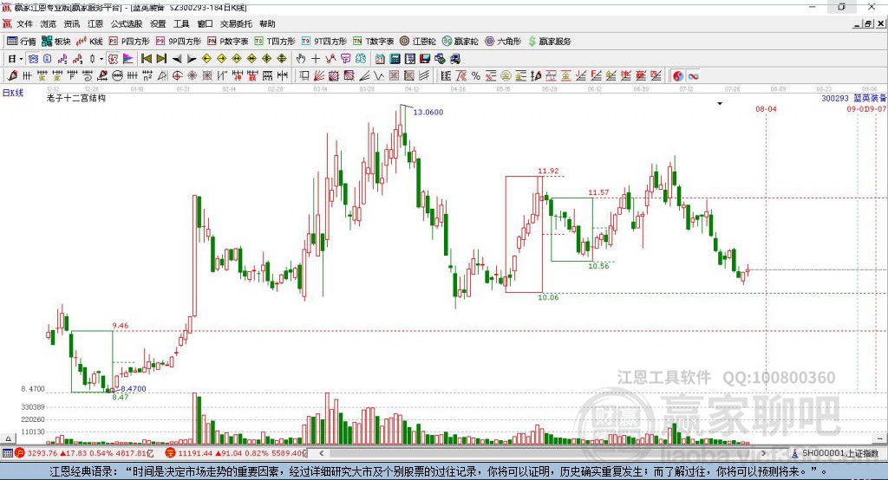The image size is (888, 480).
Task: Click the 10.06 low price label
Action: 548,297
